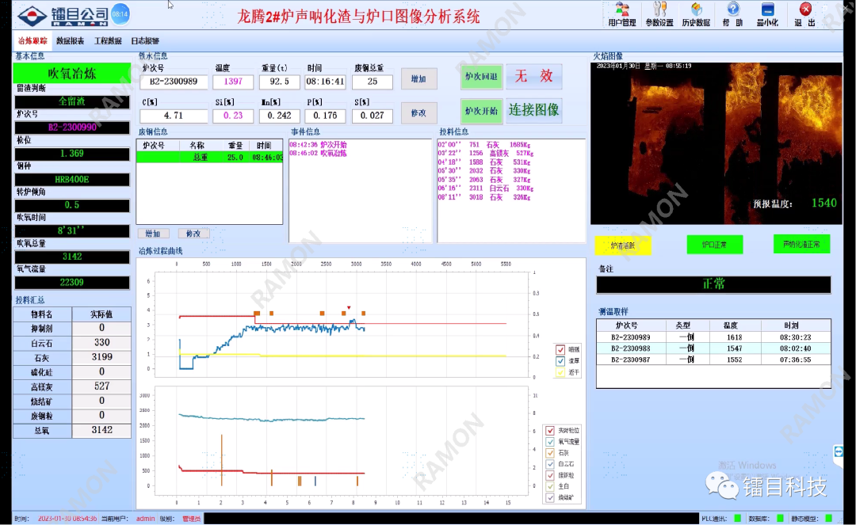856x525 pixels.
Task: Click the side panel arrow icon at right edge
Action: pyautogui.click(x=839, y=451)
